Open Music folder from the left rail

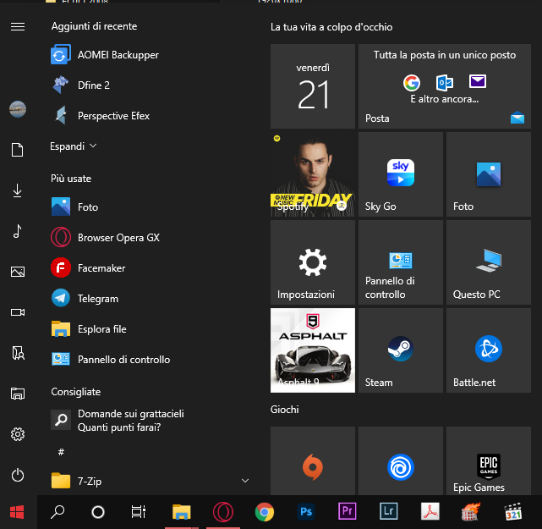point(18,231)
